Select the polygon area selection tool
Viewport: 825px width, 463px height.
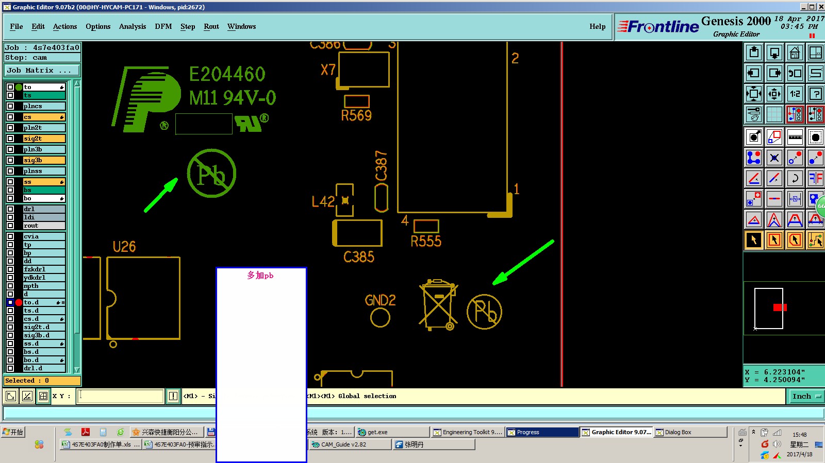pos(795,240)
